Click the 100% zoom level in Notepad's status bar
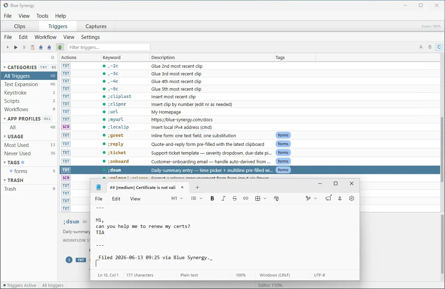 coord(241,275)
